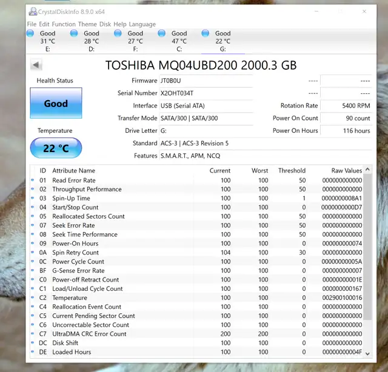Click the Raw Values column header
This screenshot has width=388, height=372.
point(347,171)
